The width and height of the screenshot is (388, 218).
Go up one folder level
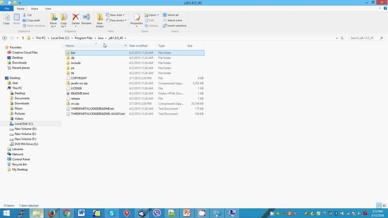[23, 38]
